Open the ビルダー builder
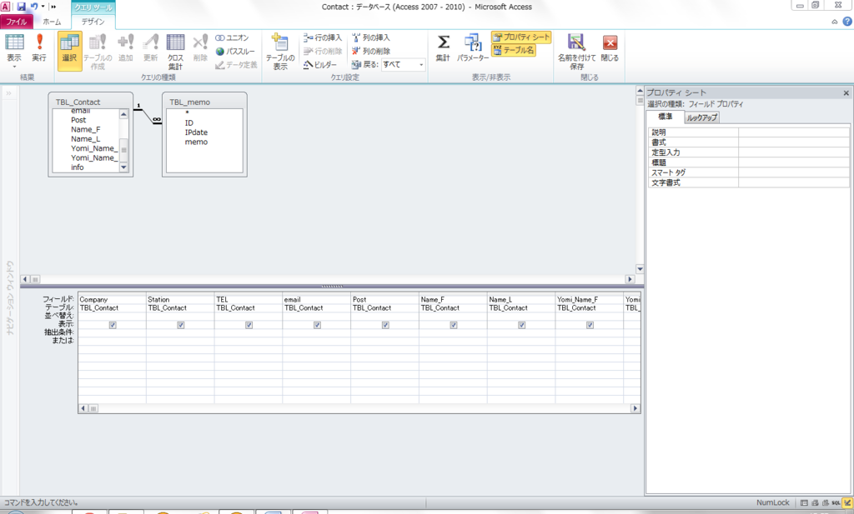This screenshot has height=514, width=854. (x=320, y=65)
